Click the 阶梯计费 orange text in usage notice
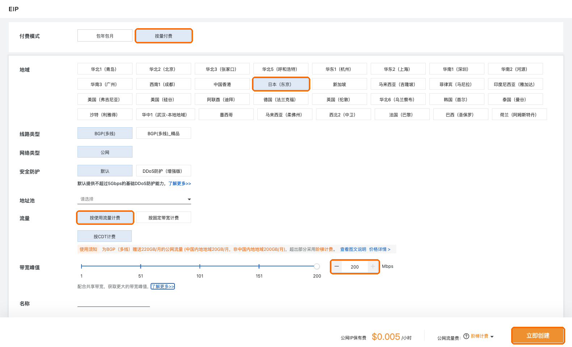The height and width of the screenshot is (347, 572). click(x=324, y=249)
